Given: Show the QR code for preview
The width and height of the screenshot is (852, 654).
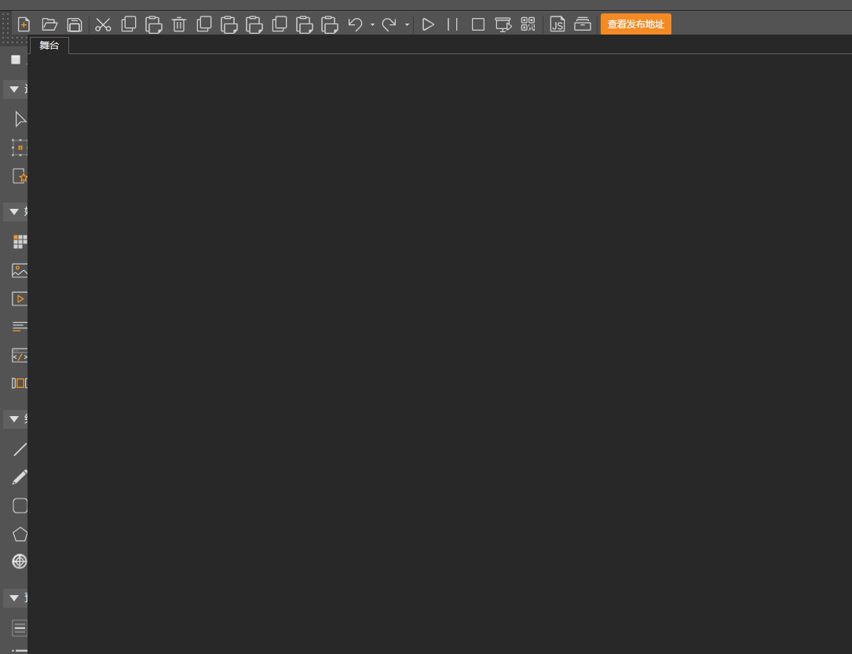Looking at the screenshot, I should coord(528,24).
